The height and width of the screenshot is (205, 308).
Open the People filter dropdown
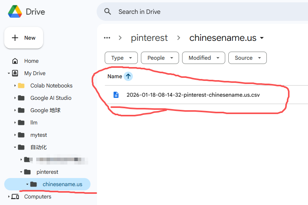[x=160, y=58]
